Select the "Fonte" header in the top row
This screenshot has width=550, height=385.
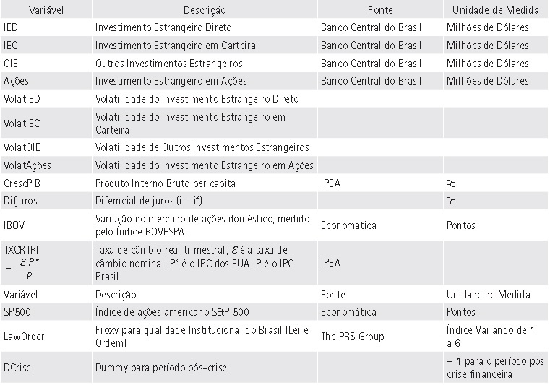(380, 10)
